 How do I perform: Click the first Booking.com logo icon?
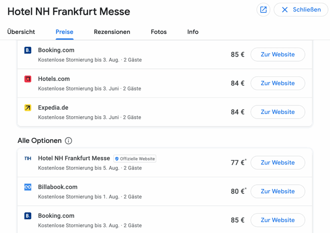(x=28, y=50)
